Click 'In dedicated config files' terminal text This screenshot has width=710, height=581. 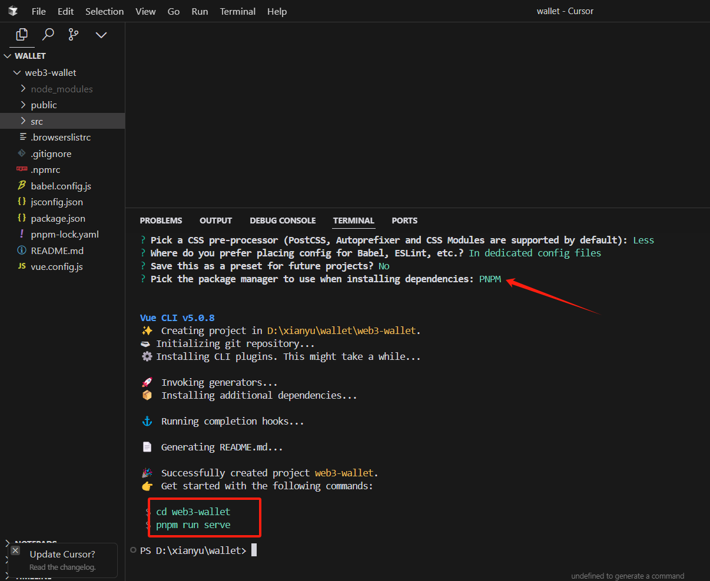535,253
